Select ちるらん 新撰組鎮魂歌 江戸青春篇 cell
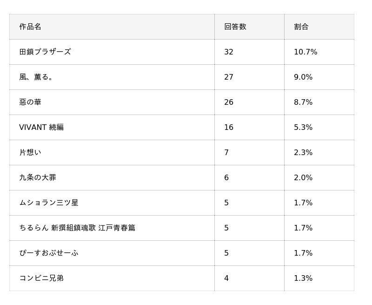 tap(77, 228)
